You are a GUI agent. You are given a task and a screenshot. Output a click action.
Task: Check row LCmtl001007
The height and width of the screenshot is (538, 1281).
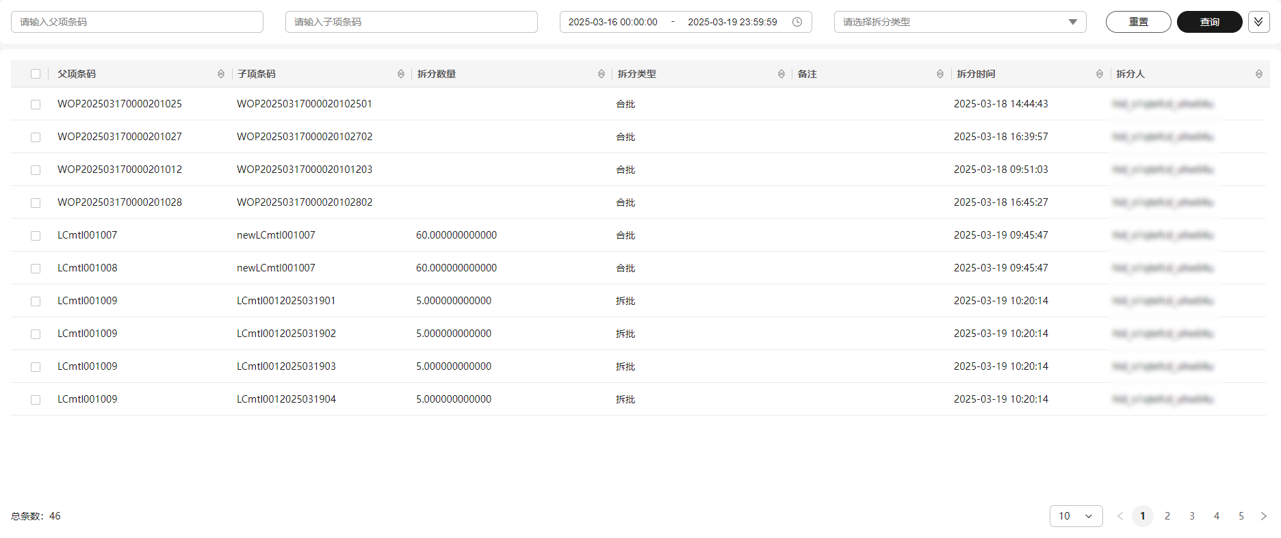(x=36, y=236)
